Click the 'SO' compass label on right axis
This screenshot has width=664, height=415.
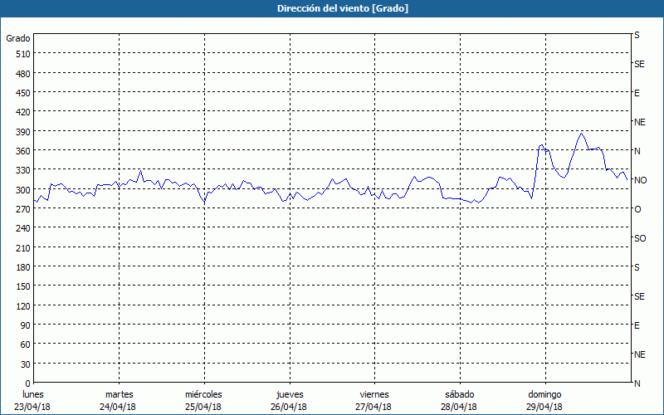(x=640, y=238)
